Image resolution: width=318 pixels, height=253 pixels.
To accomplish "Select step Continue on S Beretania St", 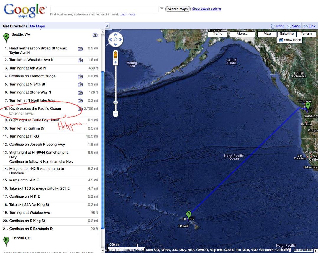I will click(x=50, y=229).
